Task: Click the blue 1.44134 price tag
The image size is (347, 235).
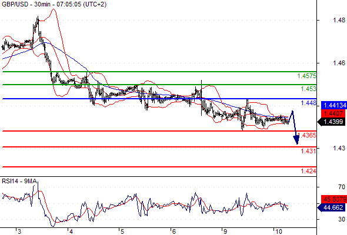Action: point(333,105)
